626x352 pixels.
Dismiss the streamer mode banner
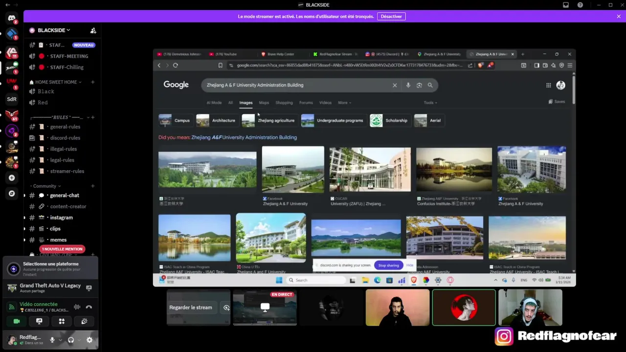coord(619,16)
